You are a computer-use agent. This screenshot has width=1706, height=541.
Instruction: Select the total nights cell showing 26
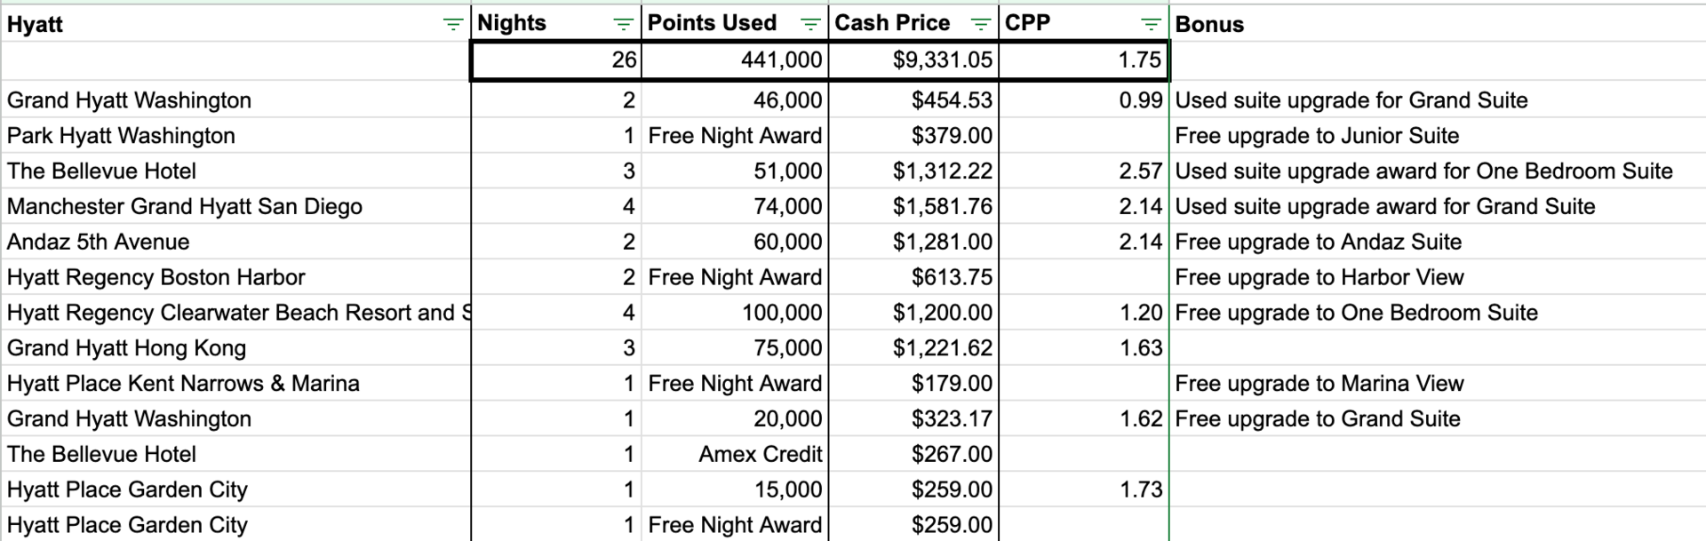click(x=556, y=60)
